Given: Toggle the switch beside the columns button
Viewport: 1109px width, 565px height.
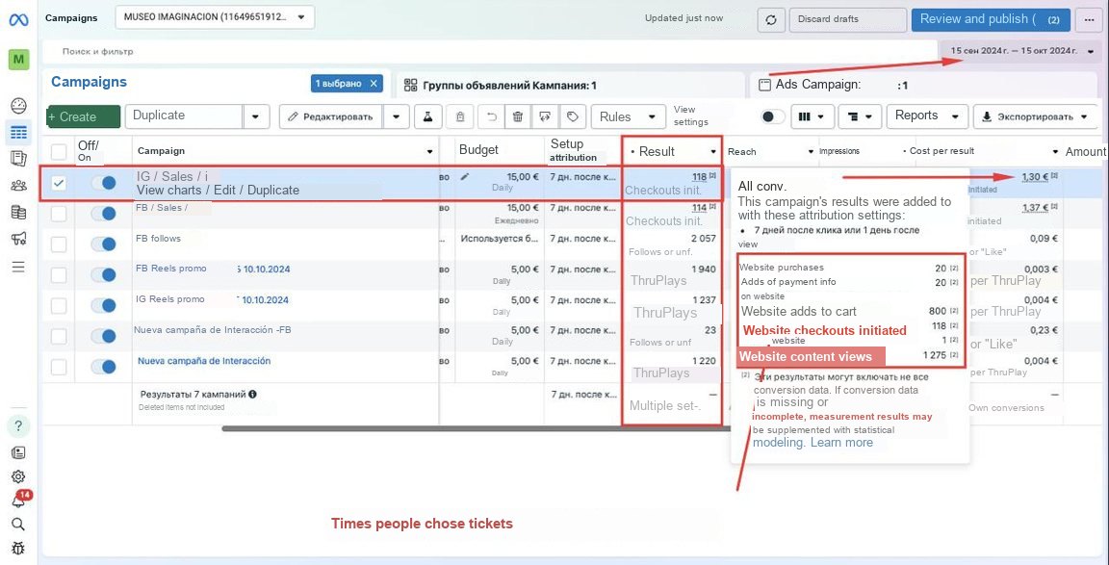Looking at the screenshot, I should [x=772, y=116].
